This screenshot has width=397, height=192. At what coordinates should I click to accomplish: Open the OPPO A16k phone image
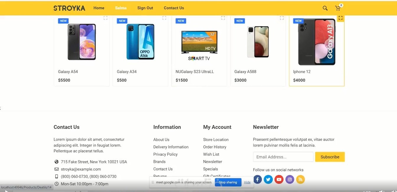pyautogui.click(x=140, y=42)
